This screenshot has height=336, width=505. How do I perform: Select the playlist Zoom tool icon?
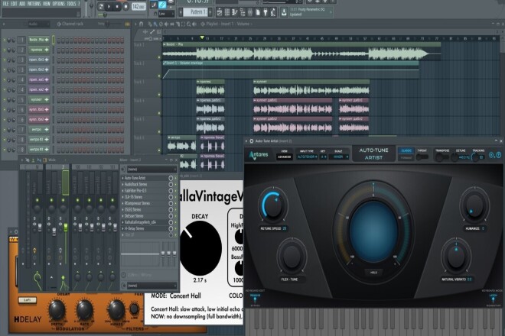point(189,24)
